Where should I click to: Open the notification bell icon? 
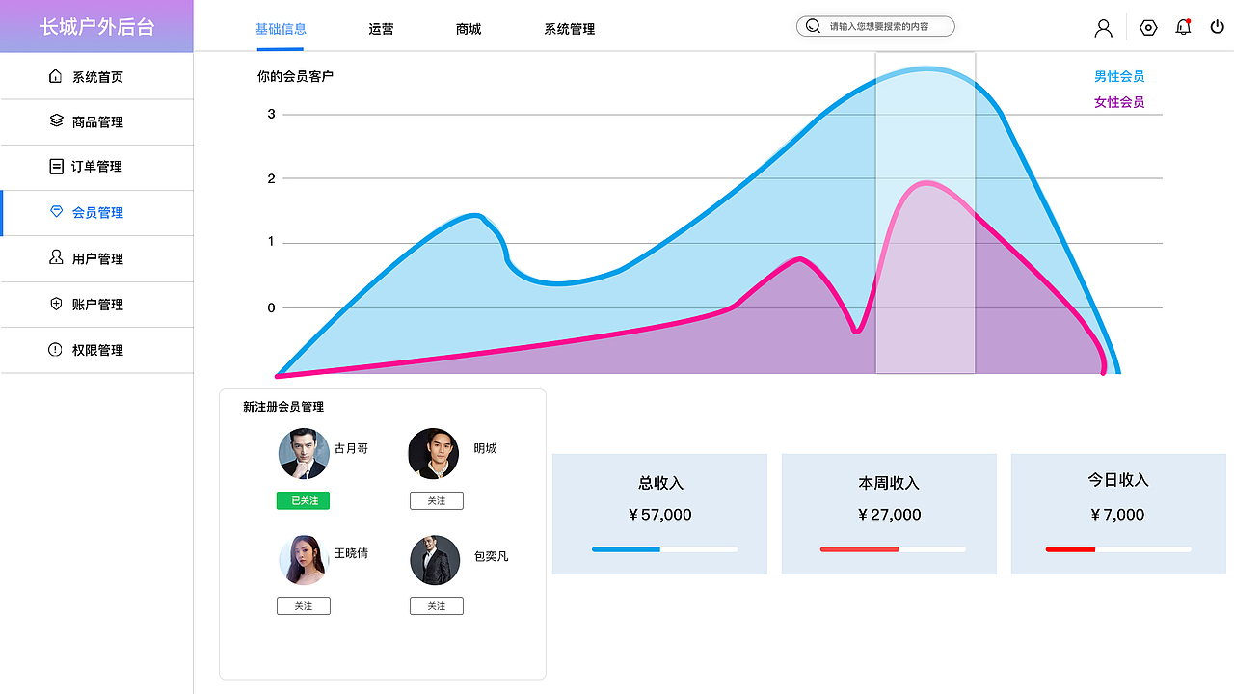pos(1183,27)
